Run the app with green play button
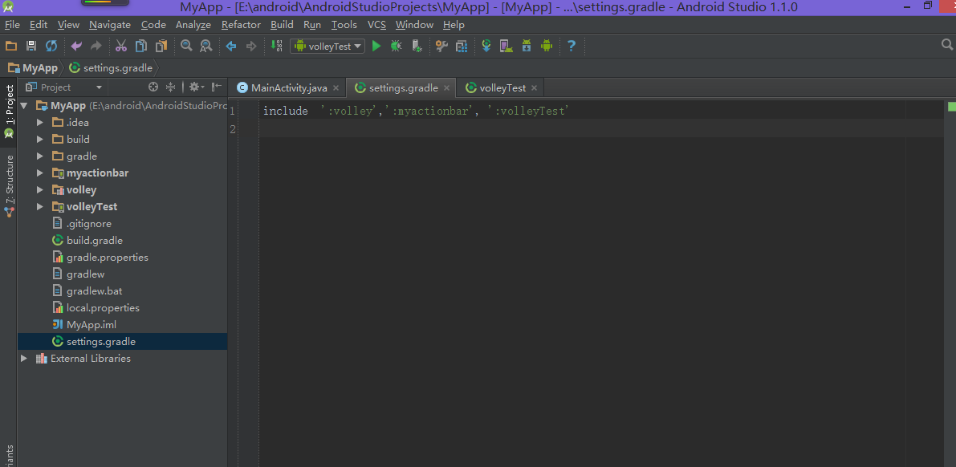This screenshot has width=956, height=467. [x=376, y=46]
